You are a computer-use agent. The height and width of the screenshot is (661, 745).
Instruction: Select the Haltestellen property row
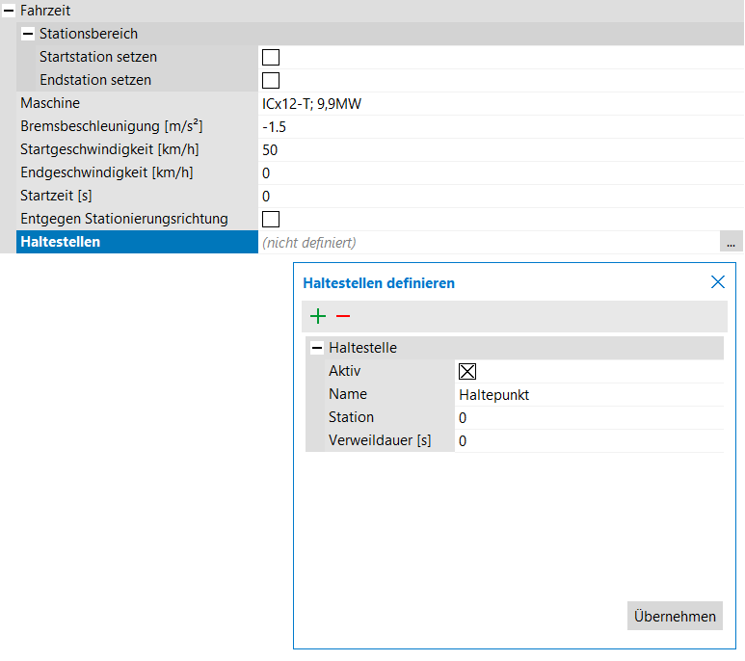pos(135,242)
